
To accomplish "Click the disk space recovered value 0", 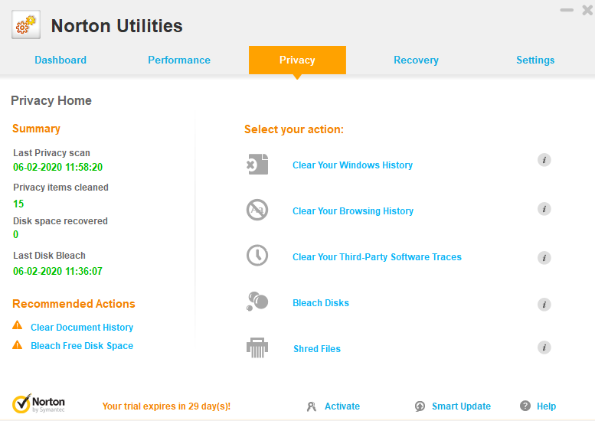I will point(15,234).
